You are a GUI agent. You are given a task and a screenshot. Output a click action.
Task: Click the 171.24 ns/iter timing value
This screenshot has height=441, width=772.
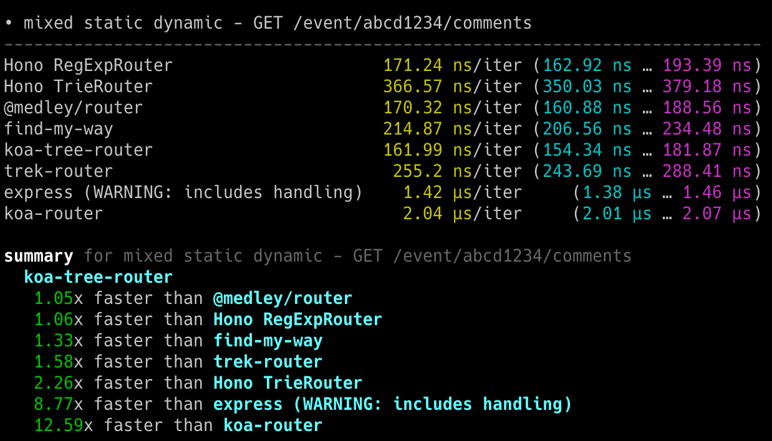451,65
